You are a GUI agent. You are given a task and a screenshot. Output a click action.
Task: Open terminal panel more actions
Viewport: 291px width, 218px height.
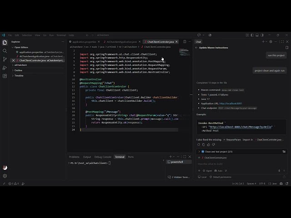pyautogui.click(x=178, y=157)
